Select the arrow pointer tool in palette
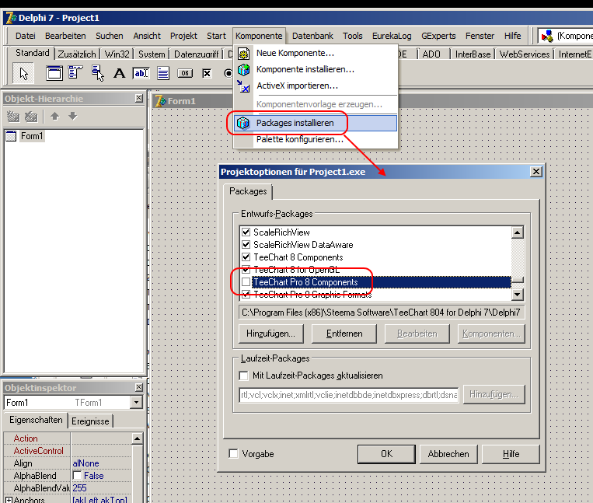The height and width of the screenshot is (503, 593). [x=23, y=74]
